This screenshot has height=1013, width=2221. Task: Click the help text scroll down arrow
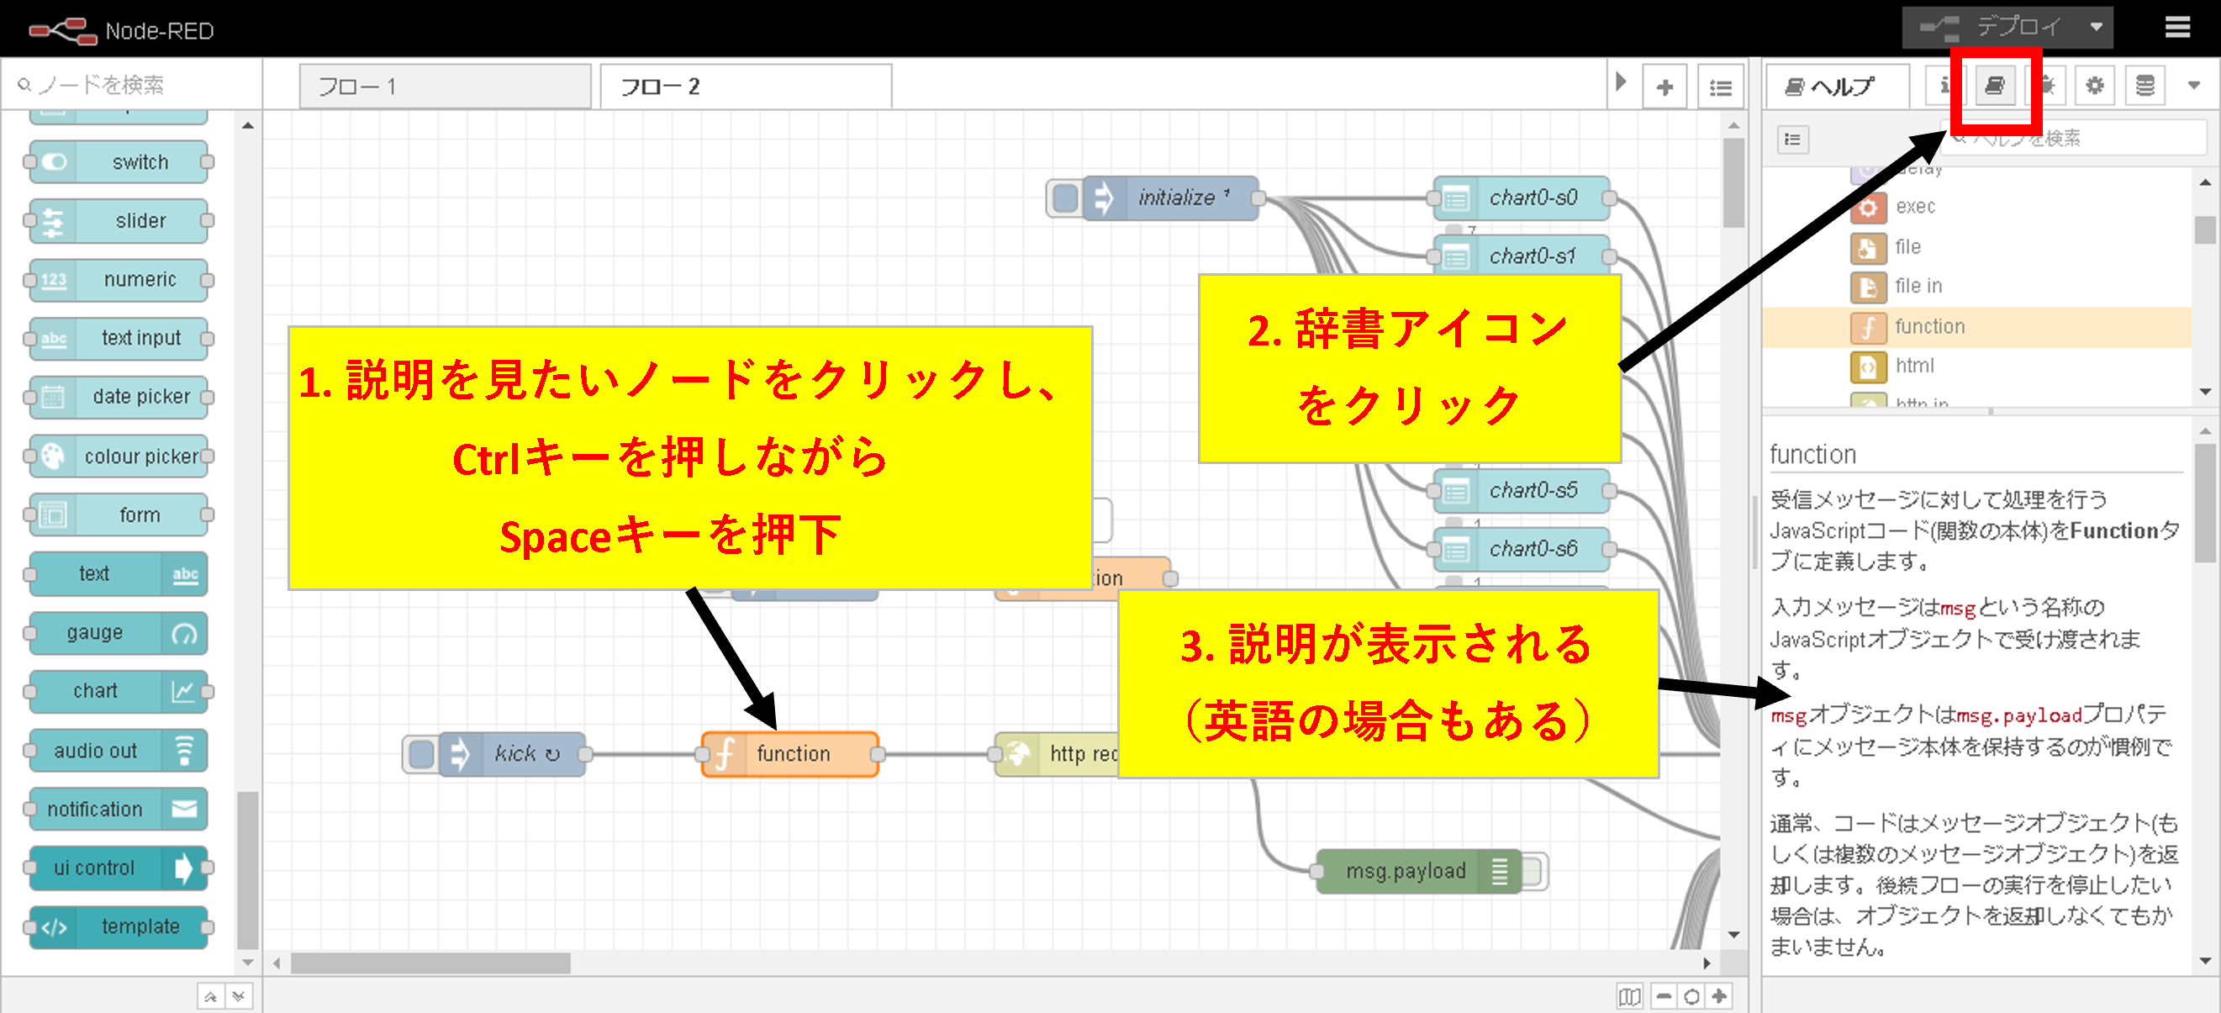[2206, 960]
